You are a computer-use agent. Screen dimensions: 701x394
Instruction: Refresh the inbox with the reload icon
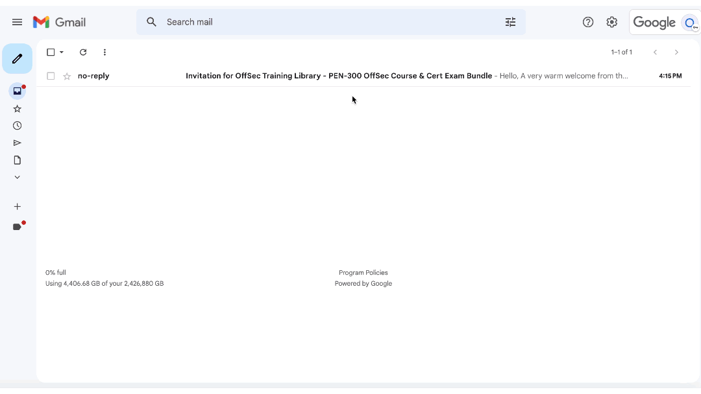tap(83, 52)
